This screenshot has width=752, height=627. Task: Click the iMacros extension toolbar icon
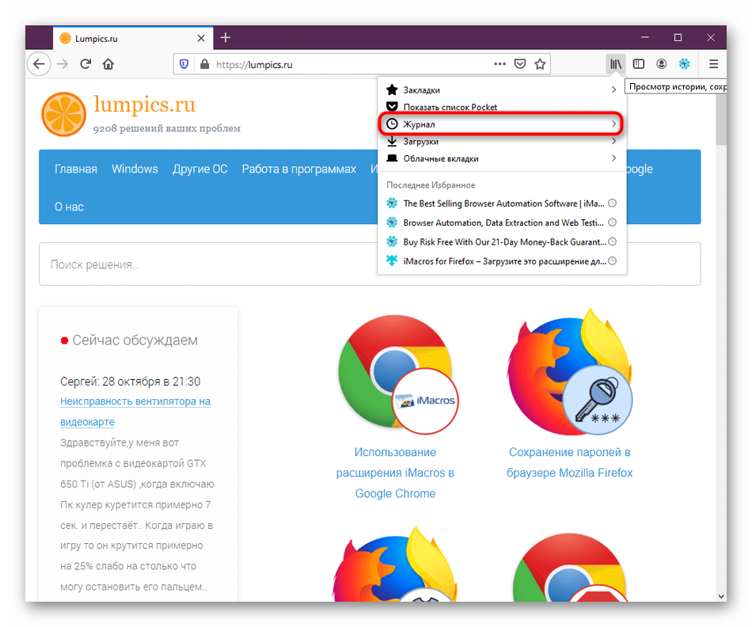pyautogui.click(x=685, y=64)
